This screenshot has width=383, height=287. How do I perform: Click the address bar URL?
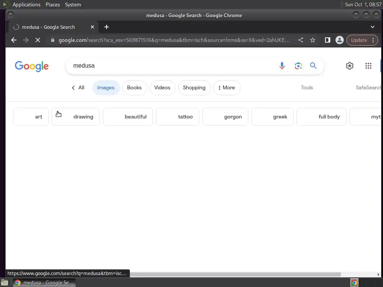tap(174, 40)
